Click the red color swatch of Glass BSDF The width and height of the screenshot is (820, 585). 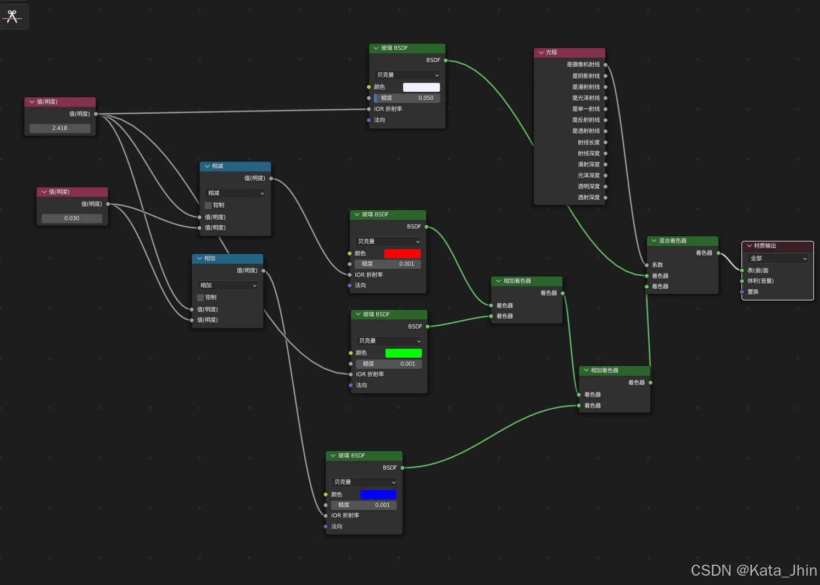(402, 254)
